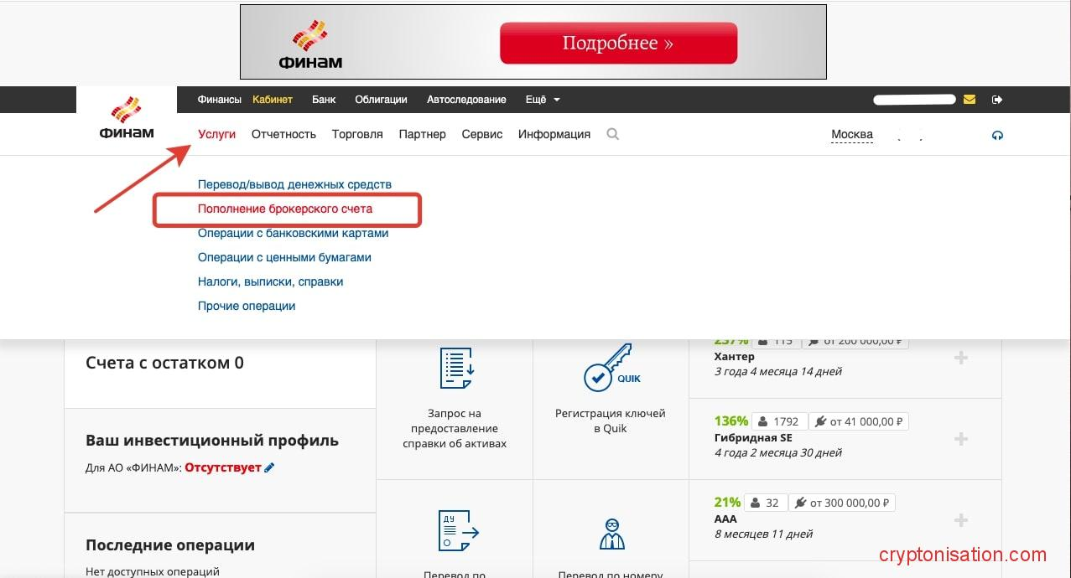Open mail via the yellow envelope icon
The width and height of the screenshot is (1071, 578).
click(970, 99)
